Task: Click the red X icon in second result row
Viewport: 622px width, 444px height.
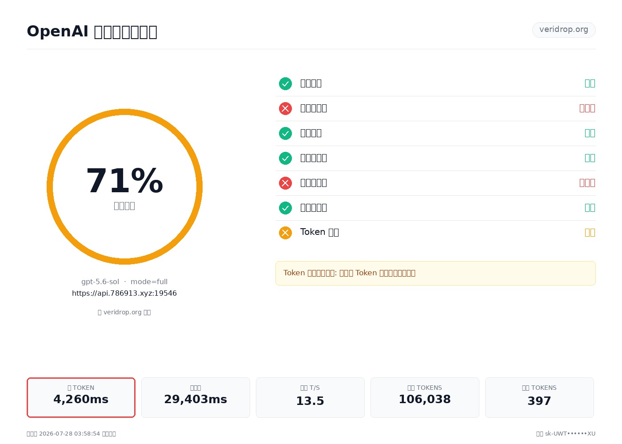Action: tap(285, 108)
